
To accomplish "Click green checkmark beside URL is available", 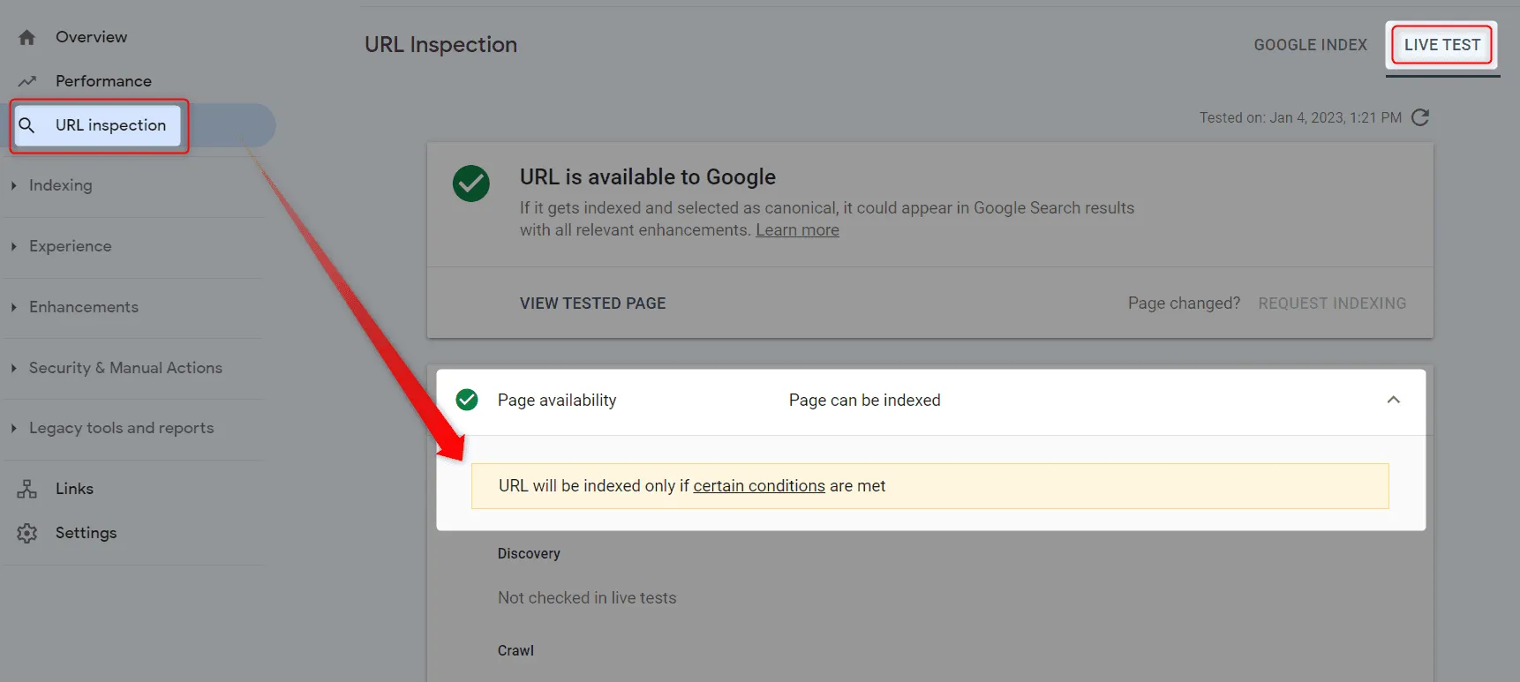I will pyautogui.click(x=471, y=184).
